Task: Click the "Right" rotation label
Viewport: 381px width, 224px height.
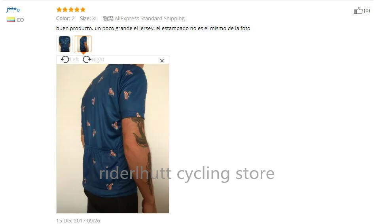Action: pos(98,60)
